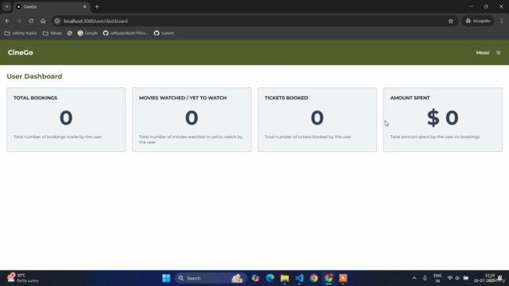Open the Chrome three-dot menu

coord(502,21)
